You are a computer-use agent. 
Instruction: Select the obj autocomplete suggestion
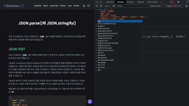pos(120,21)
